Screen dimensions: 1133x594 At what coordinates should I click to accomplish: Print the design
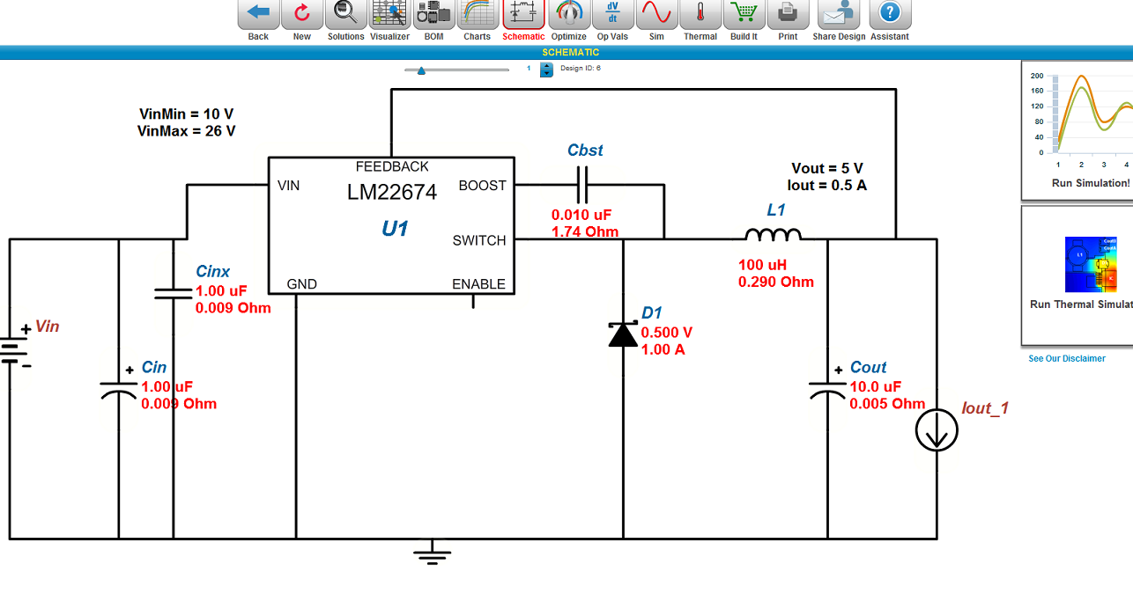coord(788,15)
